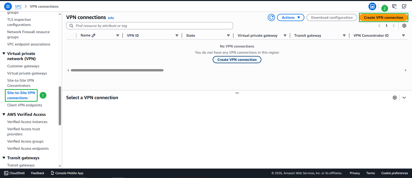412x178 pixels.
Task: Open the terminal icon in top header
Action: click(394, 6)
